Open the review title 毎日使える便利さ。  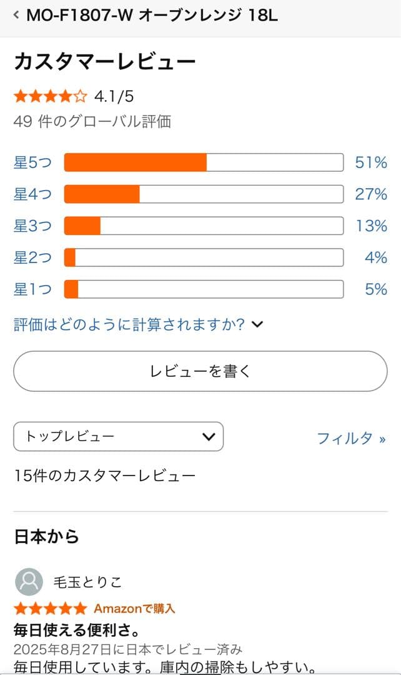tap(76, 628)
